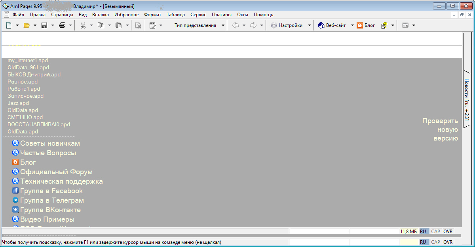Open recent file БЫКОВ Дмитрий.apd

point(34,74)
